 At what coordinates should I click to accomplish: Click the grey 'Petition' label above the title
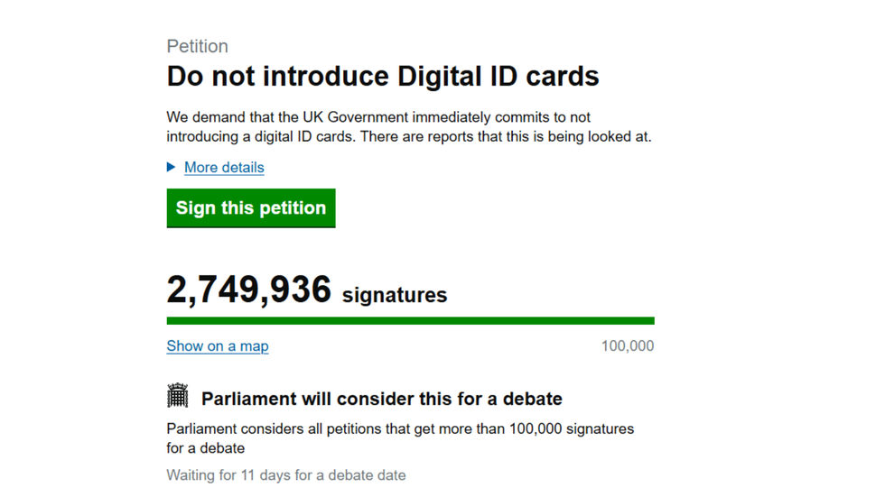click(x=198, y=47)
